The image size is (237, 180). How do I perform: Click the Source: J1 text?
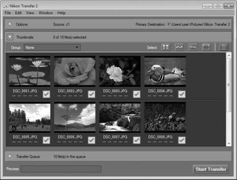click(61, 24)
